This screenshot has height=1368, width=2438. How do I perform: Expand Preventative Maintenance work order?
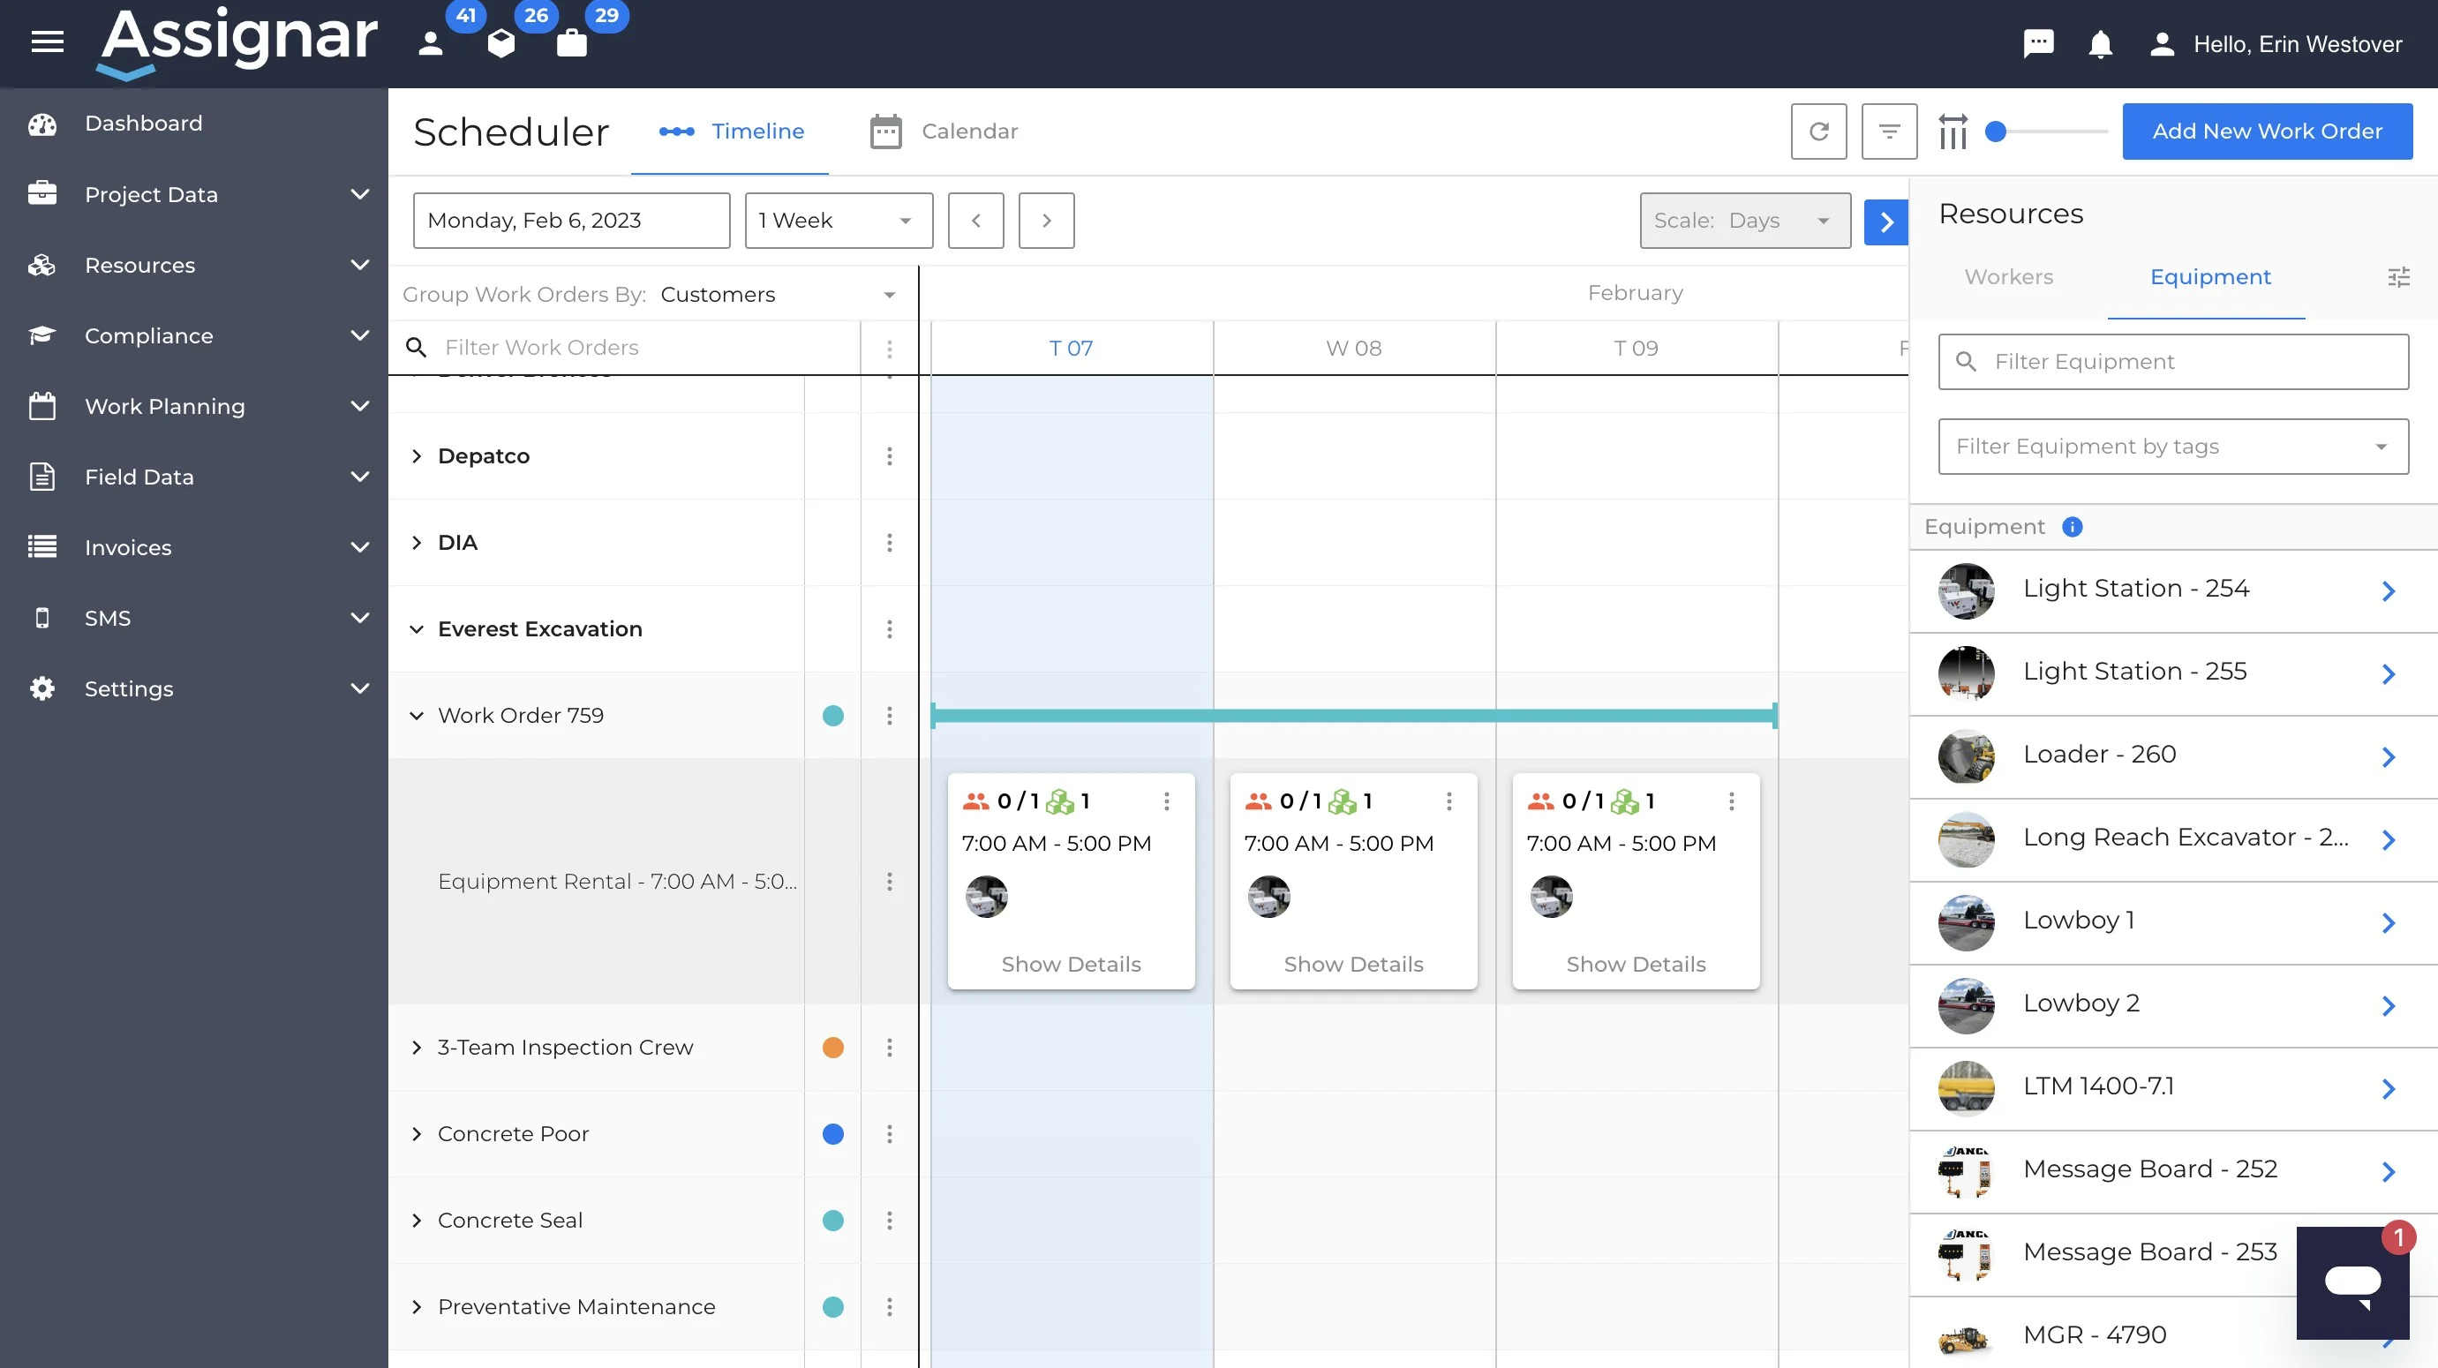click(x=417, y=1306)
